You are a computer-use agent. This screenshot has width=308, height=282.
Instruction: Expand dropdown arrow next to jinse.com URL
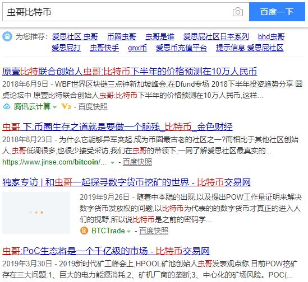tap(112, 163)
